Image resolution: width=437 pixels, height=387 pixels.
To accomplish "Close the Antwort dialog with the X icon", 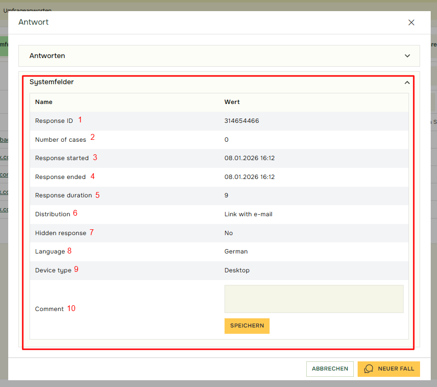I will (411, 22).
